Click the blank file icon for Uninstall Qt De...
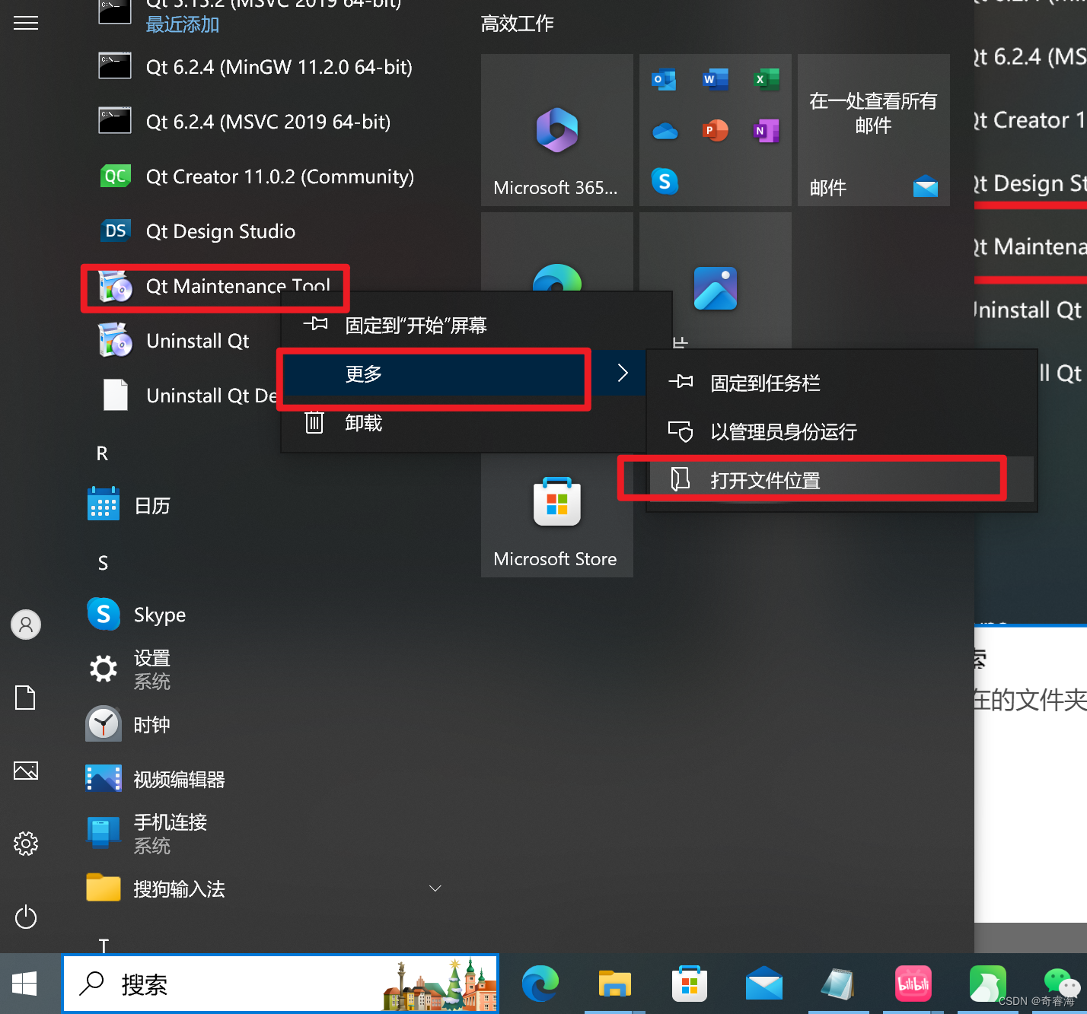Viewport: 1087px width, 1014px height. [115, 395]
